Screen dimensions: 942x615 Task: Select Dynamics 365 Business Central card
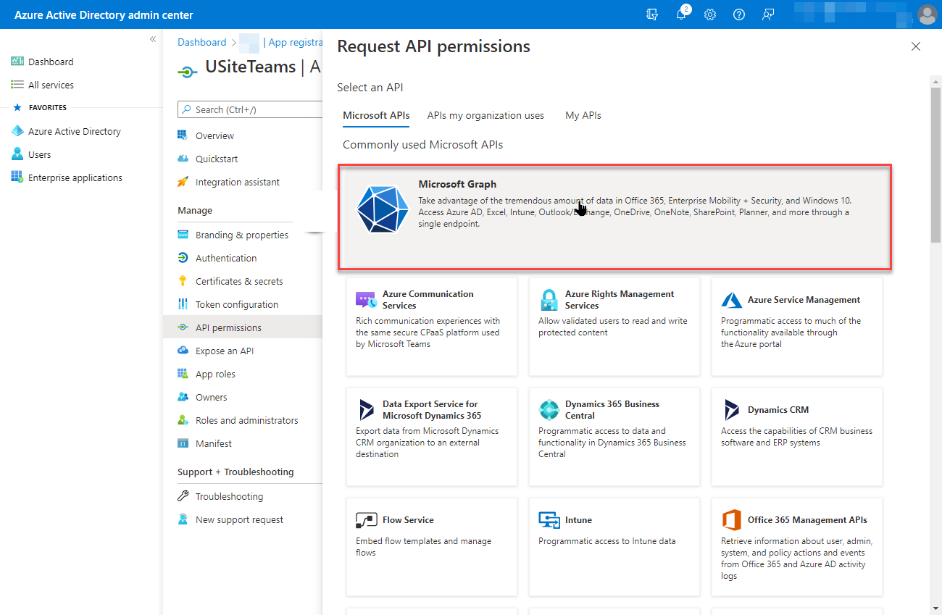click(x=614, y=437)
